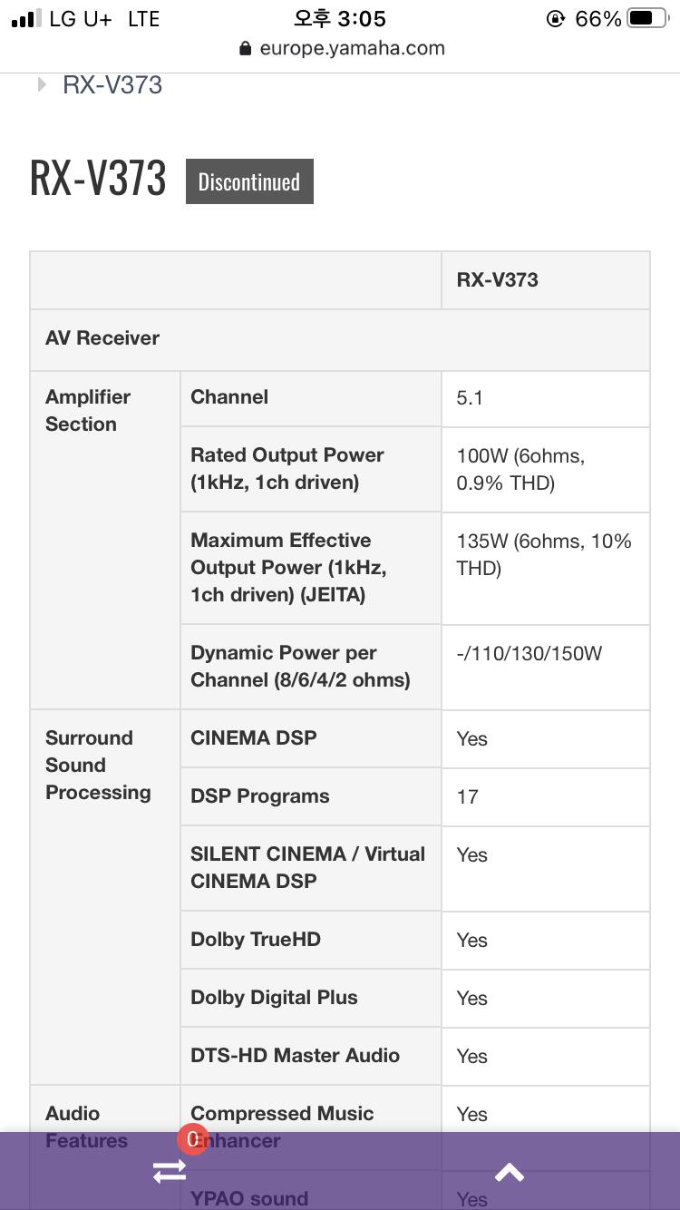Screen dimensions: 680x1210
Task: Tap the Discontinued badge
Action: (x=249, y=181)
